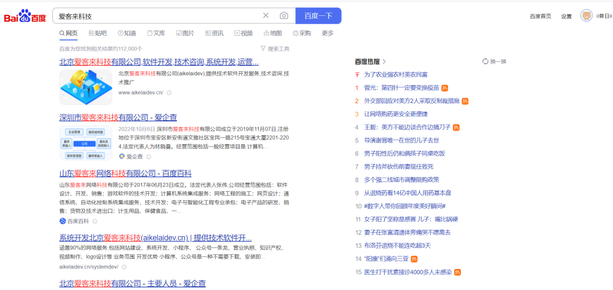Click the 热 badge beside 阳康 topic
613x290 pixels.
[x=414, y=259]
